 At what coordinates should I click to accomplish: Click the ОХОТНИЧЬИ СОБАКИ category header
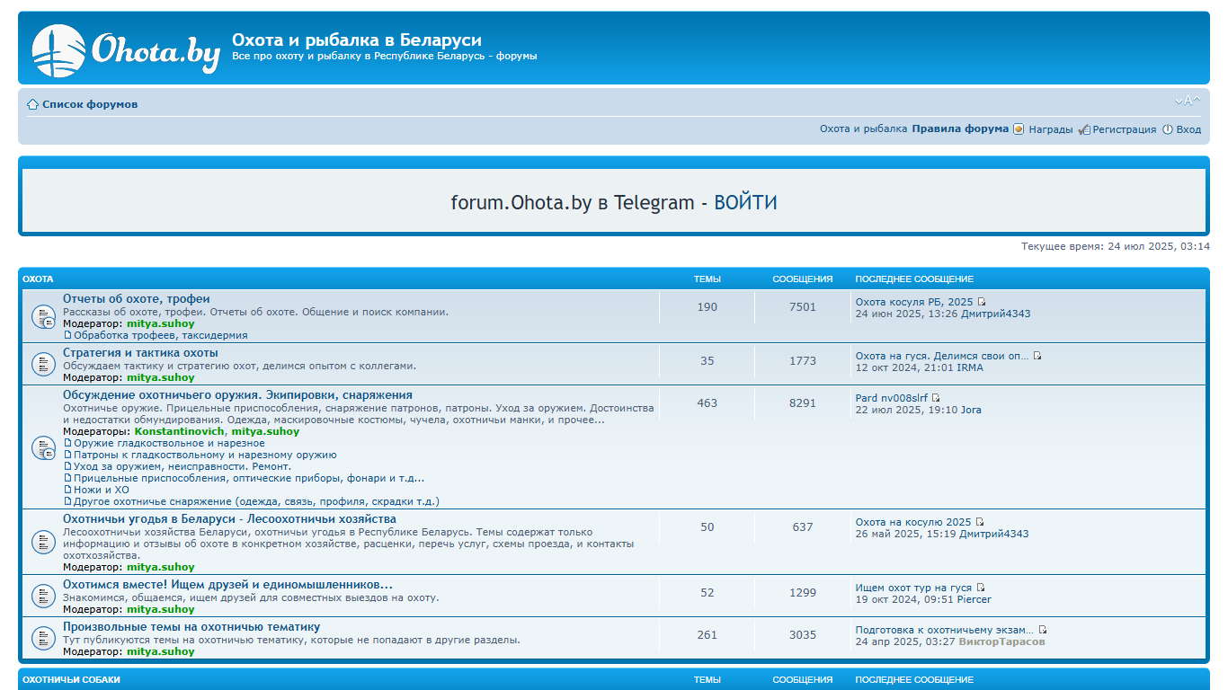[71, 680]
